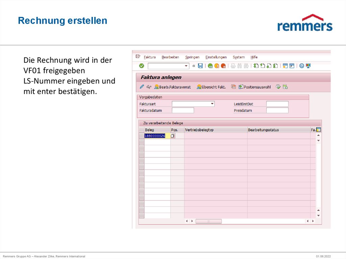346x259 pixels.
Task: Open the Fakturaart dropdown list
Action: (x=212, y=104)
